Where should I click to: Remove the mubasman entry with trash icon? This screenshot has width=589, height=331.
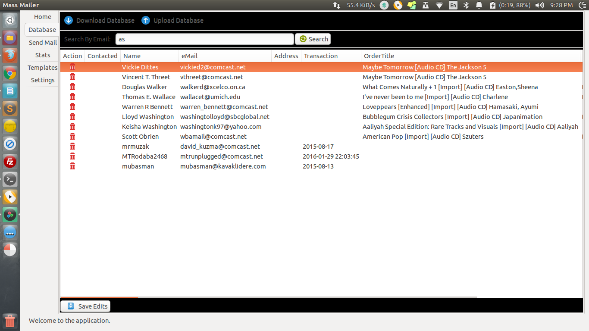pyautogui.click(x=72, y=166)
